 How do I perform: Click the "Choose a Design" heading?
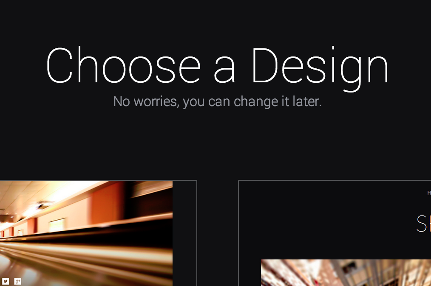point(217,68)
